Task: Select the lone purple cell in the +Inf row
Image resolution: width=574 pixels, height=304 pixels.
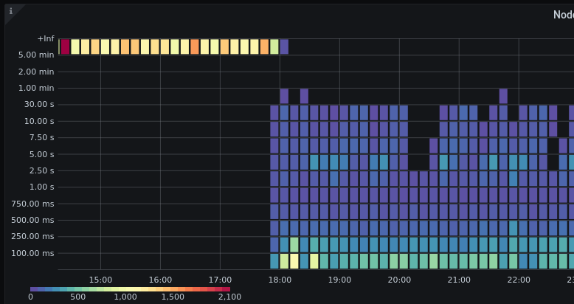Action: (284, 47)
